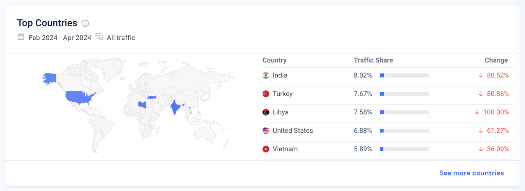This screenshot has height=191, width=525.
Task: Click the United States flag icon
Action: (x=266, y=131)
